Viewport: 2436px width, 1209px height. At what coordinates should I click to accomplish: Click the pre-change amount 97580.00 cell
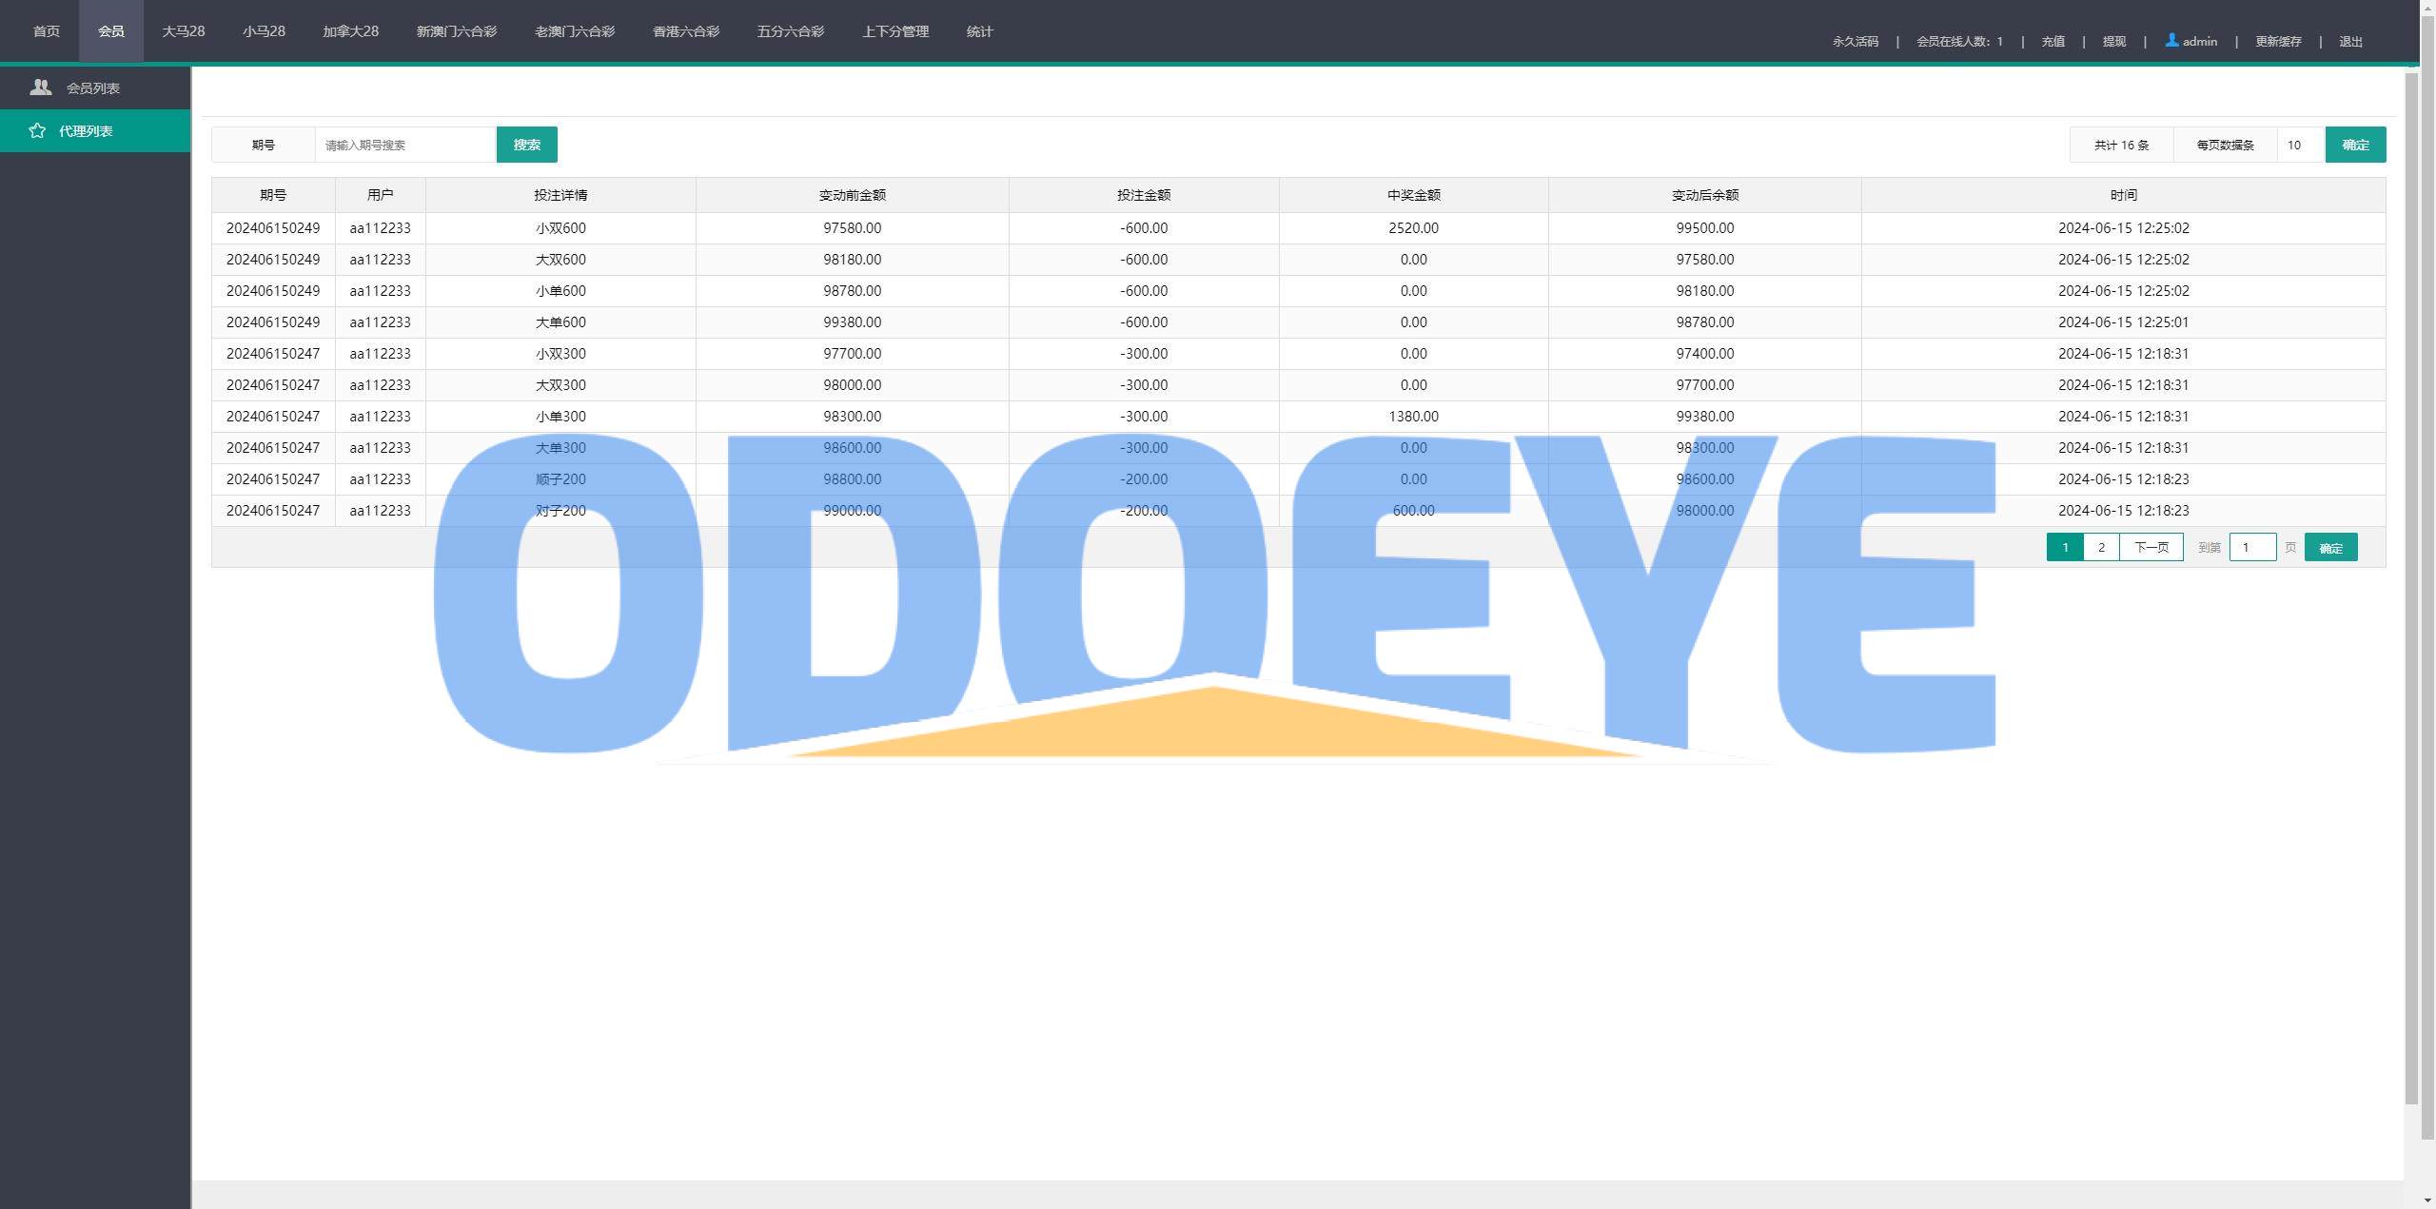(x=852, y=228)
